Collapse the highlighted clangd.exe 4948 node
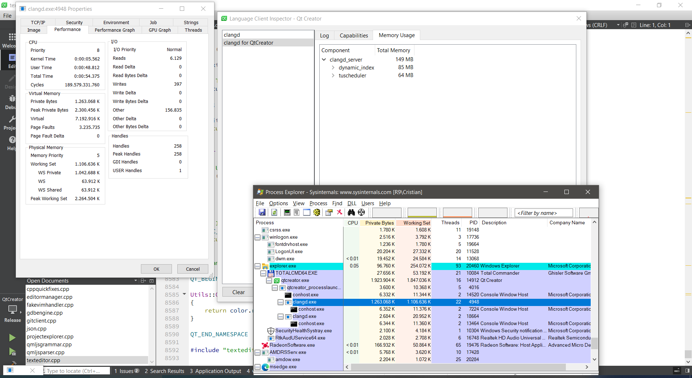 click(281, 302)
